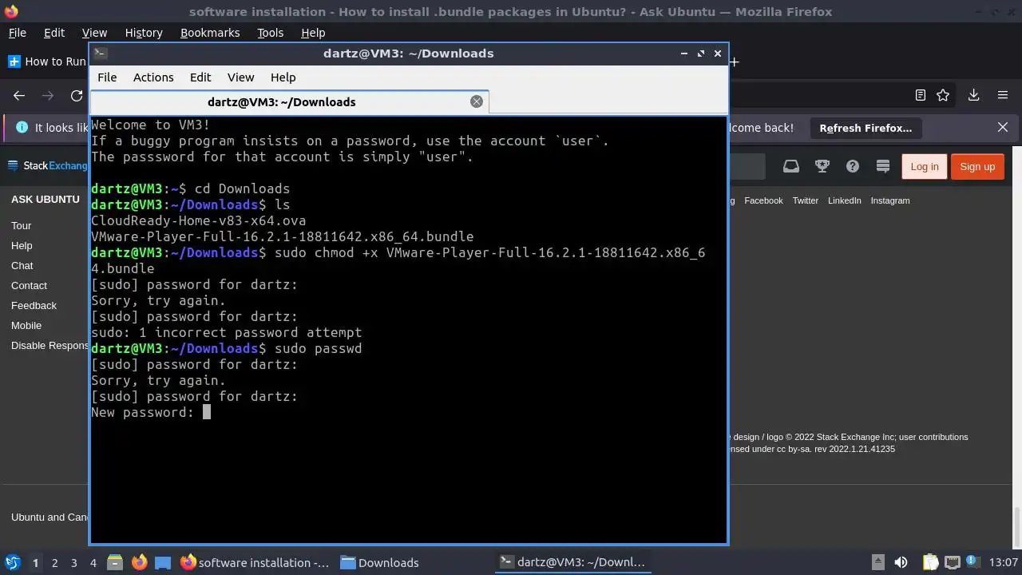Open the Firefox downloads panel

point(973,95)
